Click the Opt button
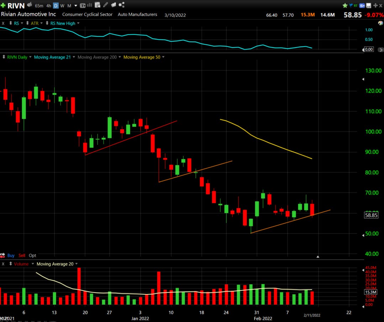384x322 pixels. (32, 256)
